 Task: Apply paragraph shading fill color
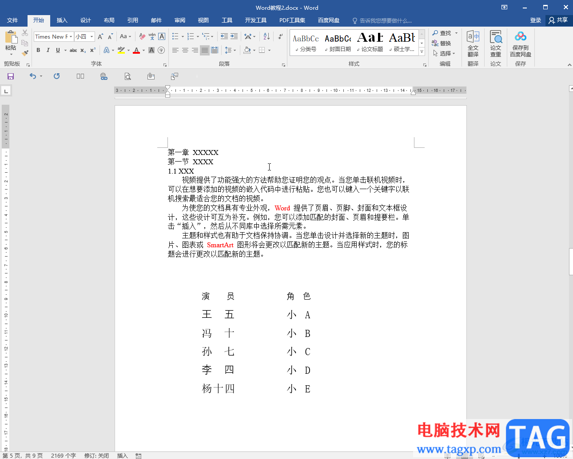pyautogui.click(x=247, y=50)
